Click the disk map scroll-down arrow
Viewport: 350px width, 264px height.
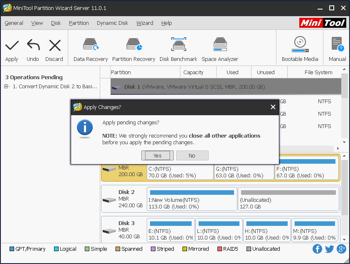pos(344,240)
